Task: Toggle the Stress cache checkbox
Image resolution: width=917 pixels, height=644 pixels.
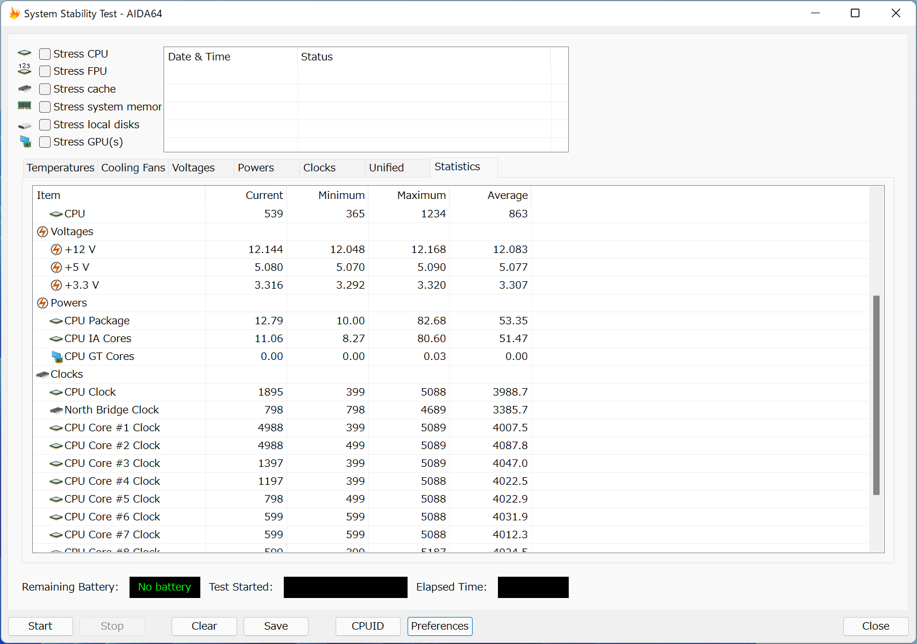Action: [x=45, y=89]
